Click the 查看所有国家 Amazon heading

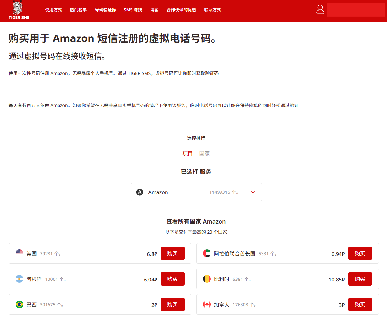tap(196, 222)
